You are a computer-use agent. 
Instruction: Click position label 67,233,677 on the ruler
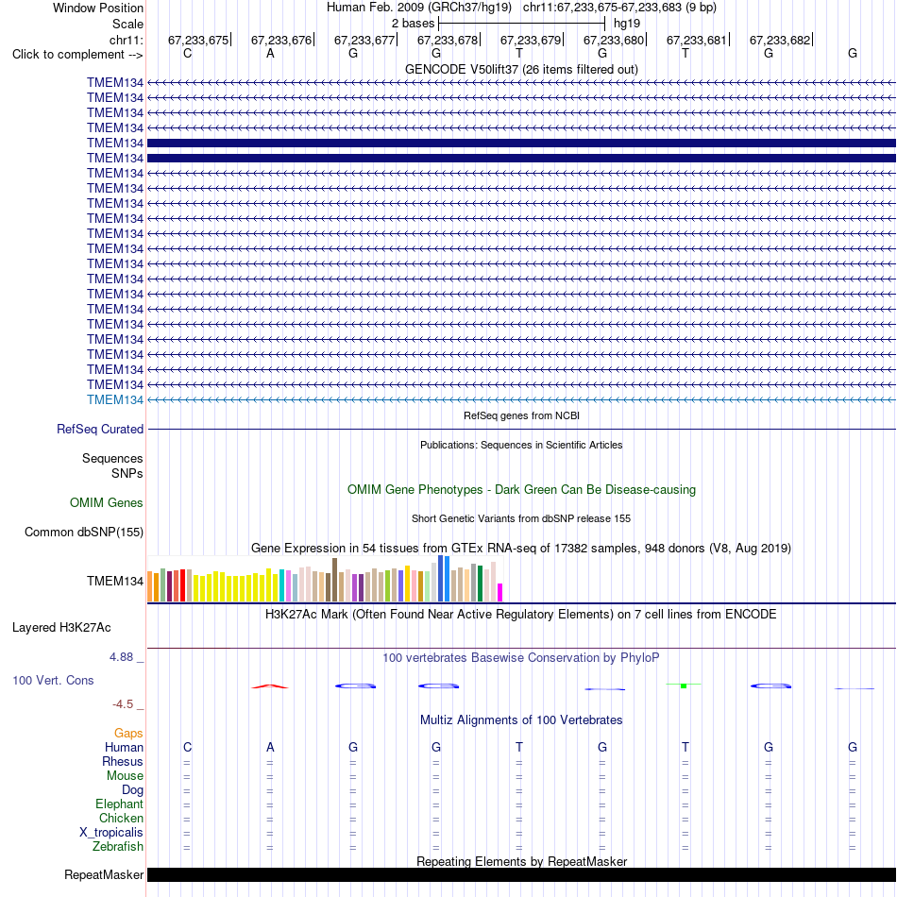click(x=364, y=40)
